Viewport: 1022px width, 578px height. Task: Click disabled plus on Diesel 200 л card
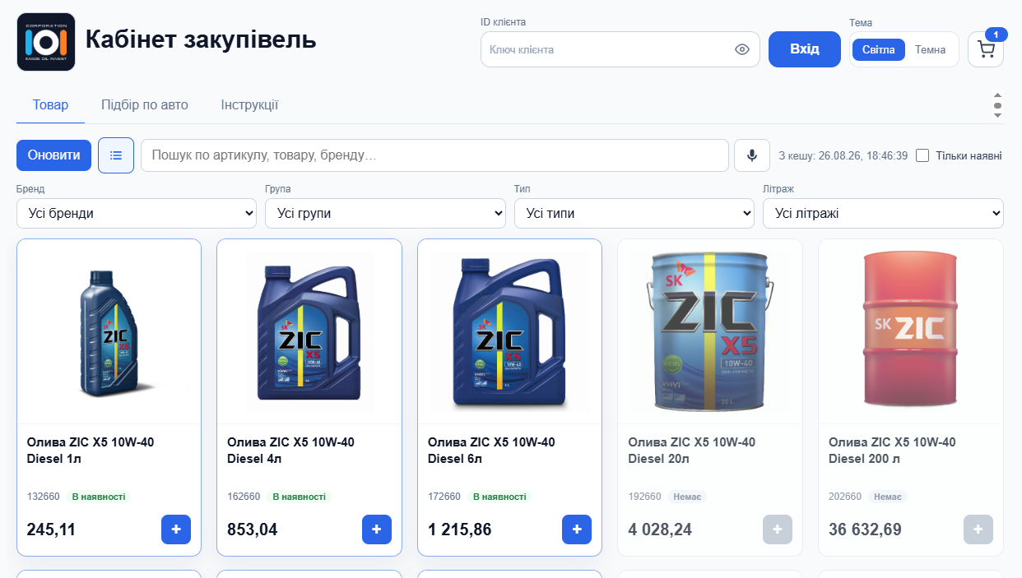[x=978, y=529]
